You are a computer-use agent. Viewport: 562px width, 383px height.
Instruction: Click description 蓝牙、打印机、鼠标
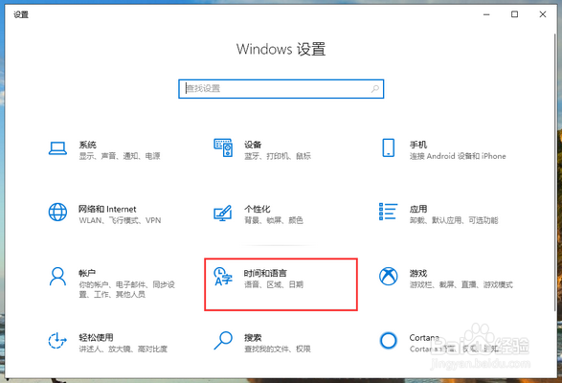(x=278, y=156)
